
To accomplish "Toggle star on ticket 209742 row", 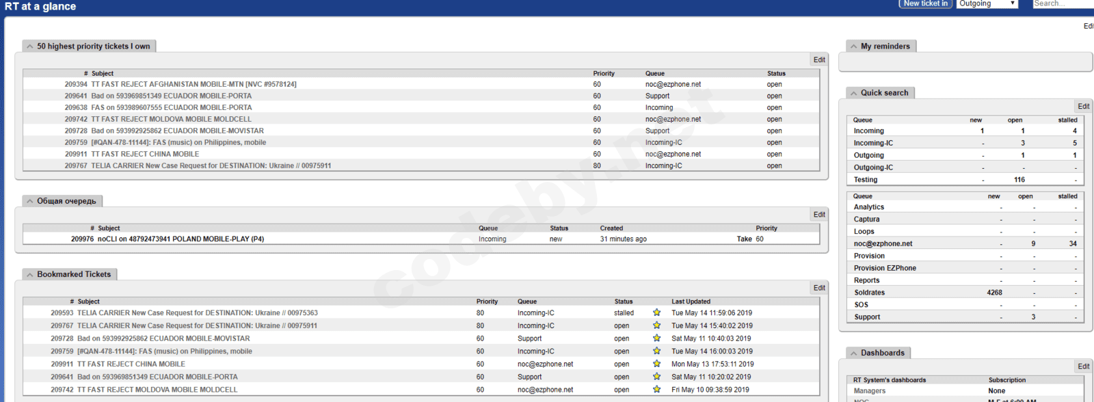I will pos(656,390).
